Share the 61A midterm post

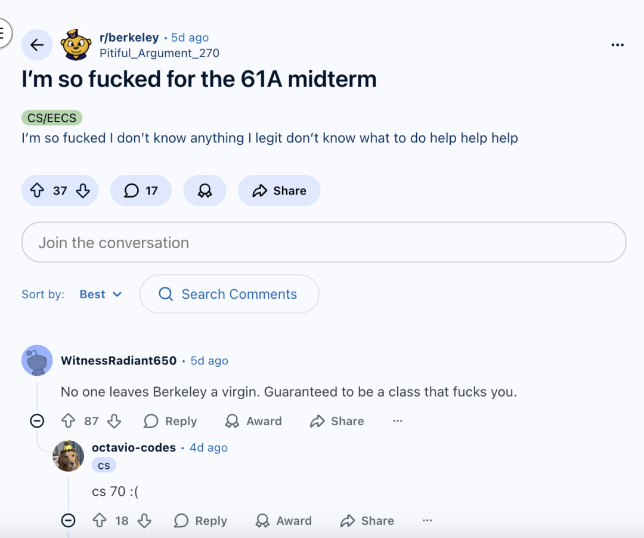click(279, 191)
